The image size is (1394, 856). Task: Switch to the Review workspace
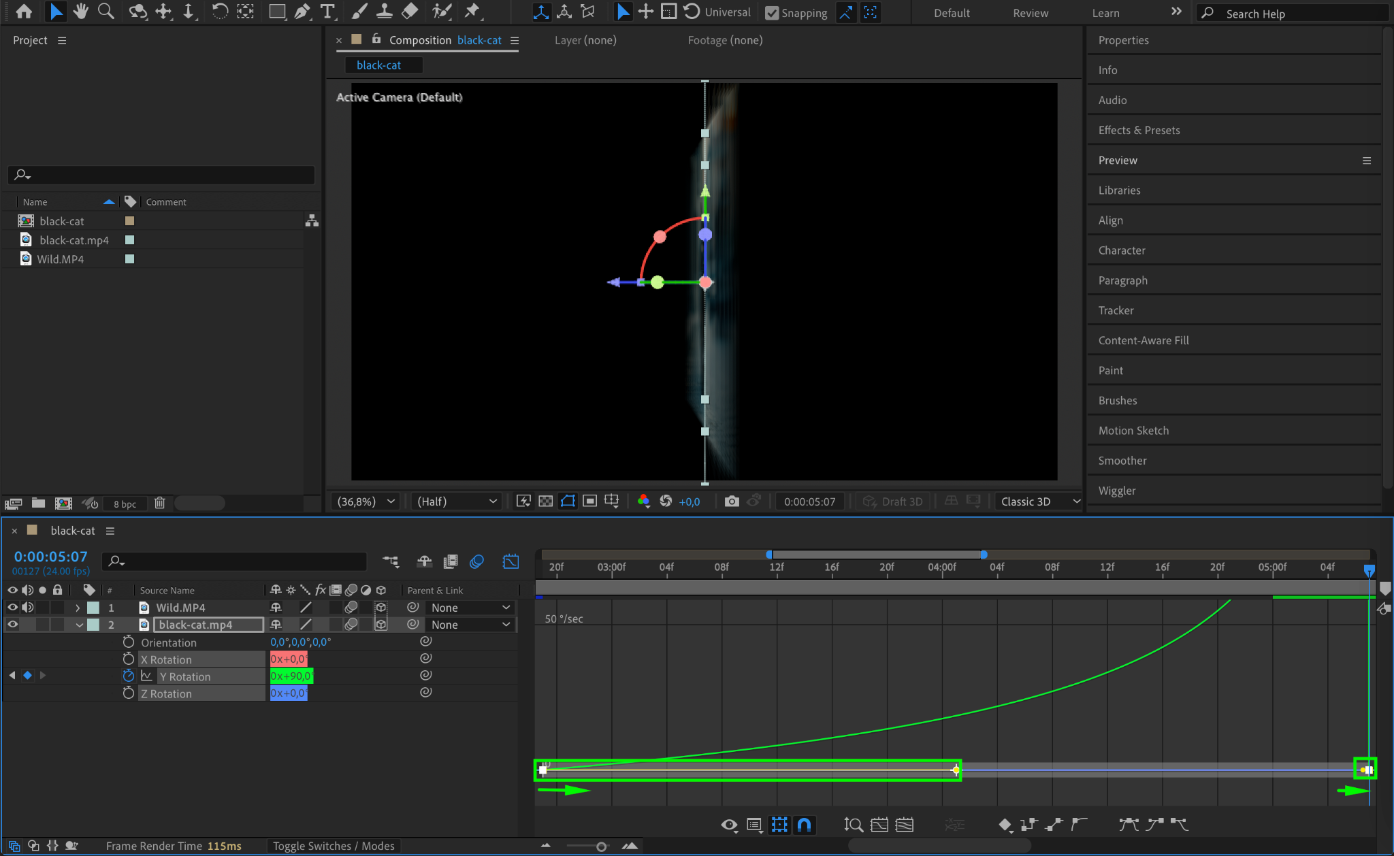(1030, 13)
